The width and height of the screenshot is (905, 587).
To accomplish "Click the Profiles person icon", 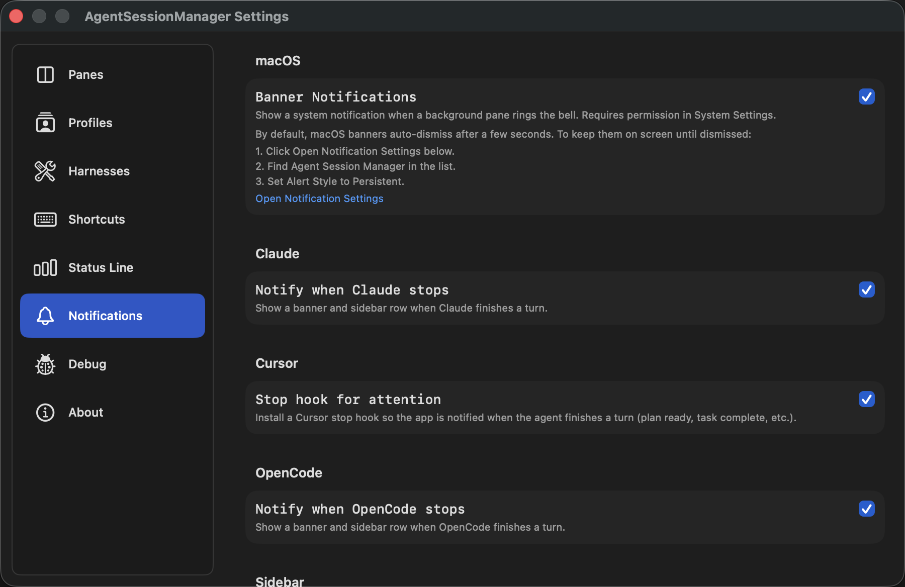I will pyautogui.click(x=45, y=123).
